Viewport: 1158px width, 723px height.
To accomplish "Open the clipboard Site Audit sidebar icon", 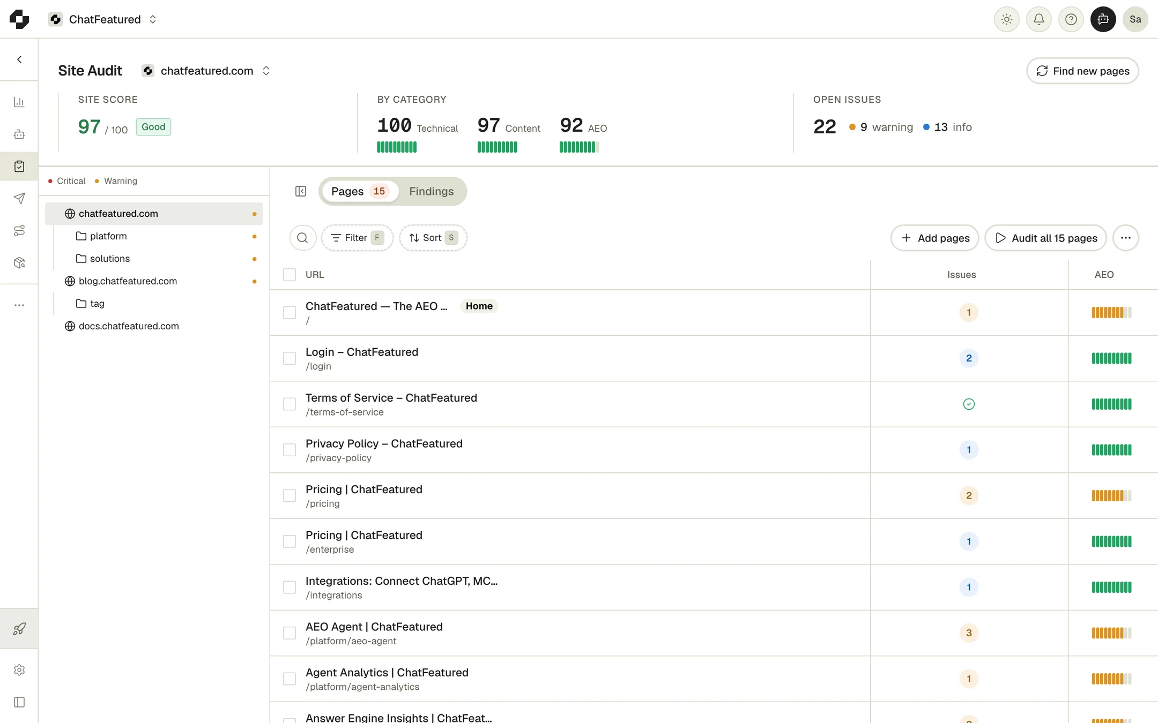I will click(x=19, y=166).
